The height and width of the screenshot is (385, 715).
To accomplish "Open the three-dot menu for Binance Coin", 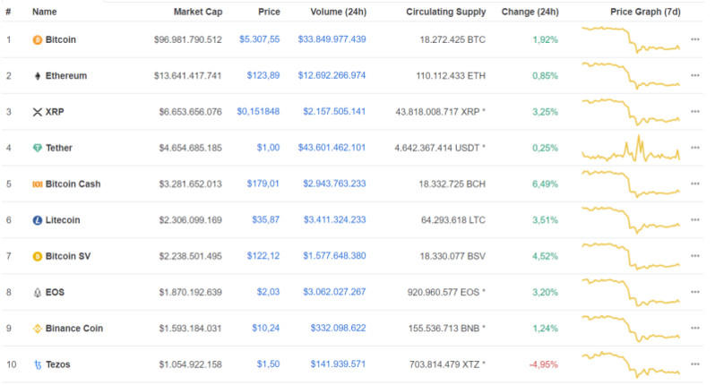I will pyautogui.click(x=695, y=328).
